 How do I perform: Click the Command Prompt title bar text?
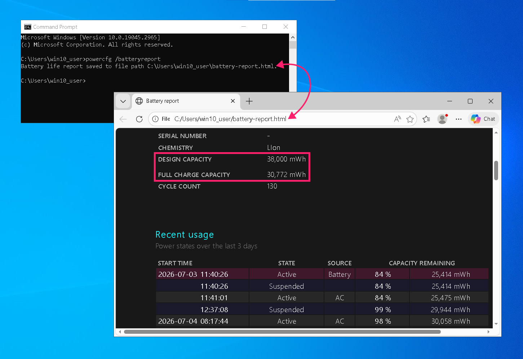click(55, 27)
